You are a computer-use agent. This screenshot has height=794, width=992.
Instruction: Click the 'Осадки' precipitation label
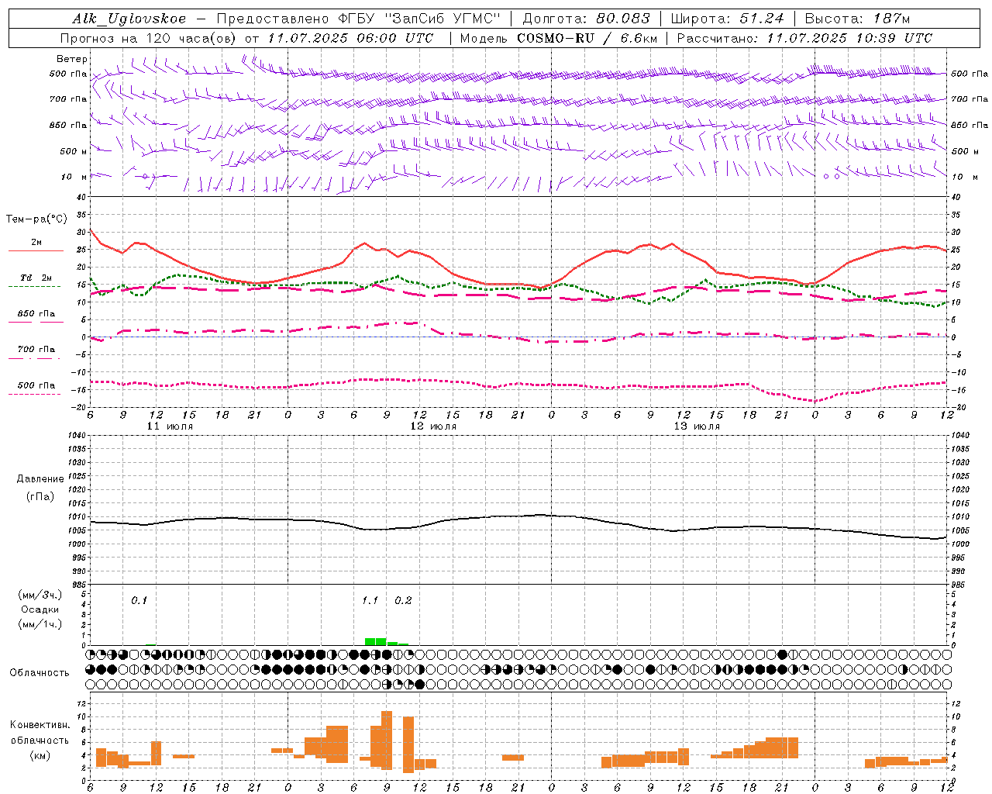[40, 609]
